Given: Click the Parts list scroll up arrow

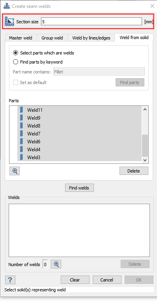Looking at the screenshot, I should click(145, 109).
